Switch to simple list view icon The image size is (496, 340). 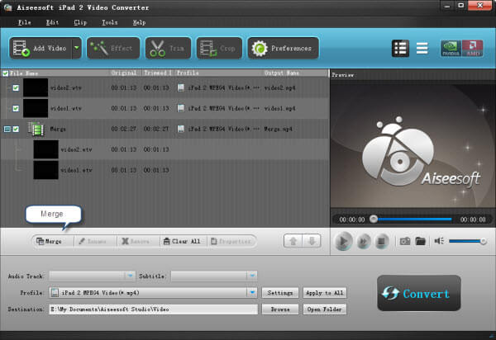click(422, 49)
